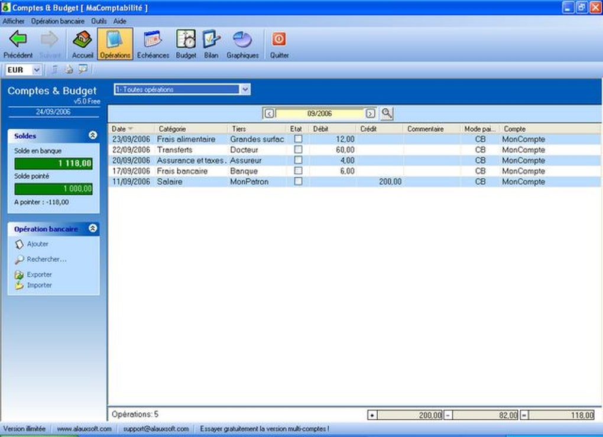
Task: Collapse the Opération bancaire panel
Action: click(x=93, y=229)
